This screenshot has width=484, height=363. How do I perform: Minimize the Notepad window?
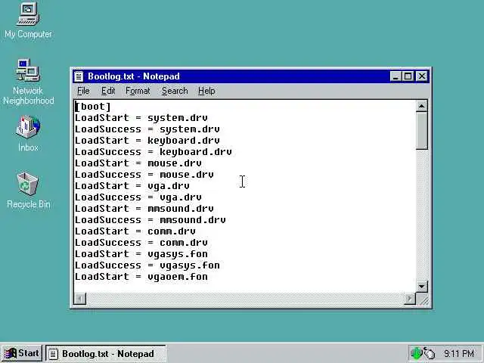(396, 76)
